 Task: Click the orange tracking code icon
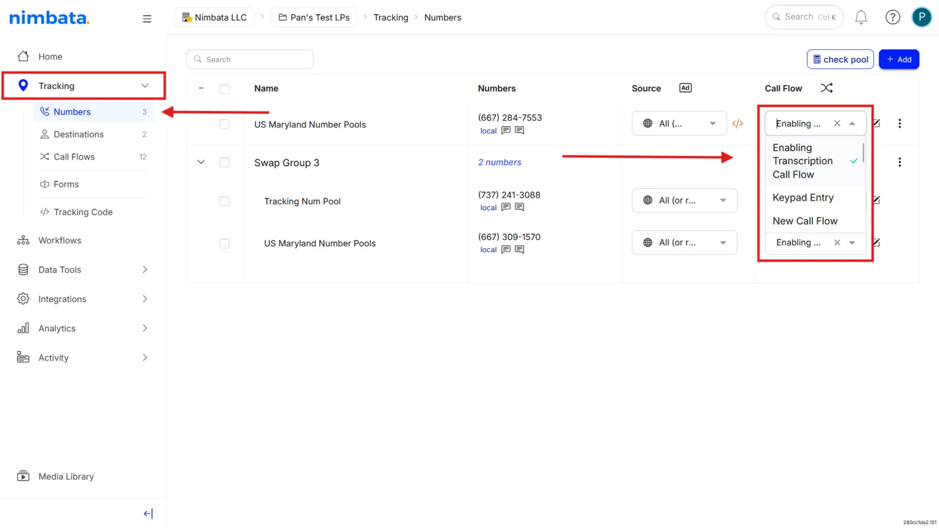point(738,123)
